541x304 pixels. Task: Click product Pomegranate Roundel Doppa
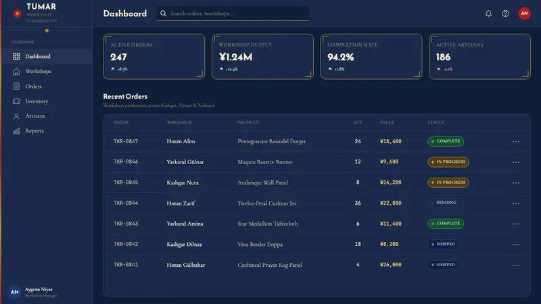click(272, 141)
